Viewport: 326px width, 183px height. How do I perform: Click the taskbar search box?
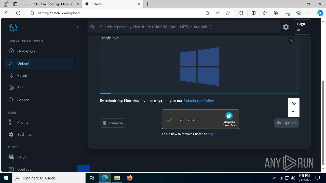[49, 178]
